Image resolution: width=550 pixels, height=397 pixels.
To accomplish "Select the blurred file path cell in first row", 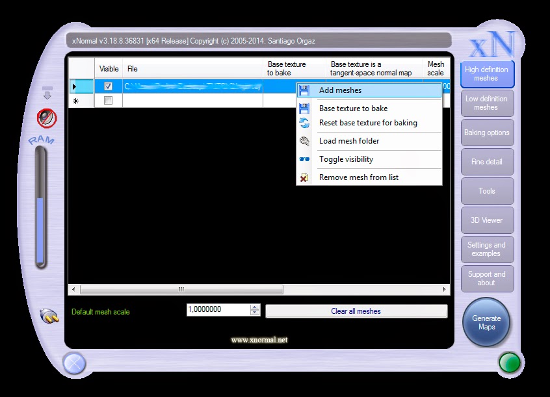I will click(192, 86).
